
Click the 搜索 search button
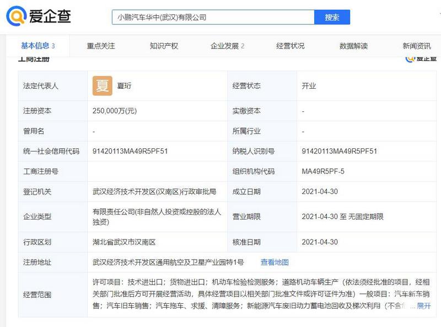(332, 17)
